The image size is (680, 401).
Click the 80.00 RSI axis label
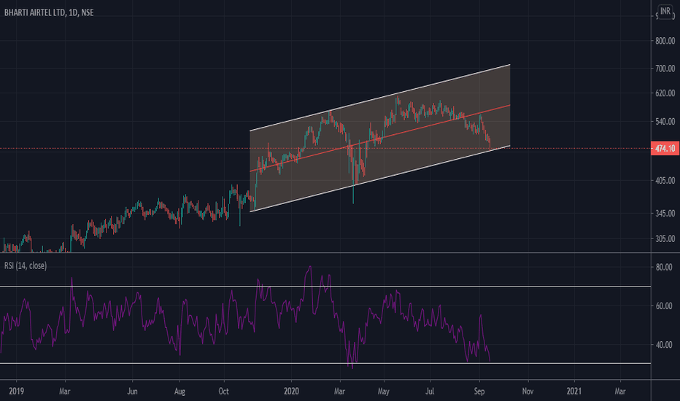click(664, 268)
